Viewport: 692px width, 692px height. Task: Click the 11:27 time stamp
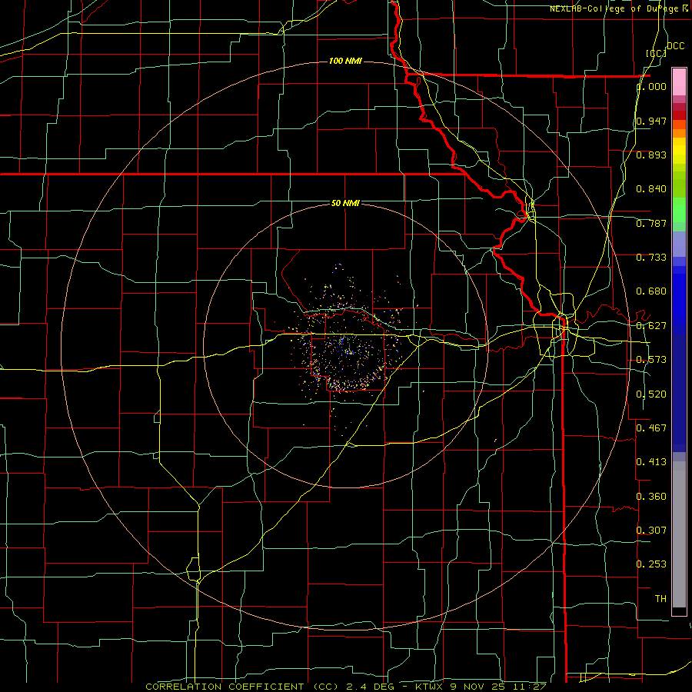[x=530, y=687]
